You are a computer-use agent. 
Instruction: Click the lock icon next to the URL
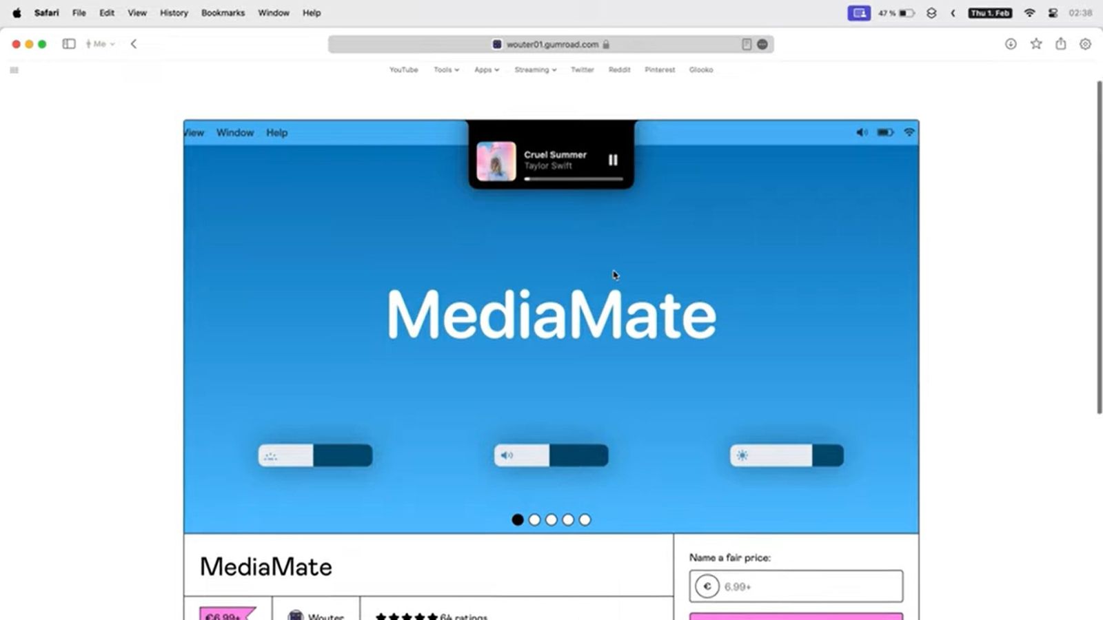(606, 44)
